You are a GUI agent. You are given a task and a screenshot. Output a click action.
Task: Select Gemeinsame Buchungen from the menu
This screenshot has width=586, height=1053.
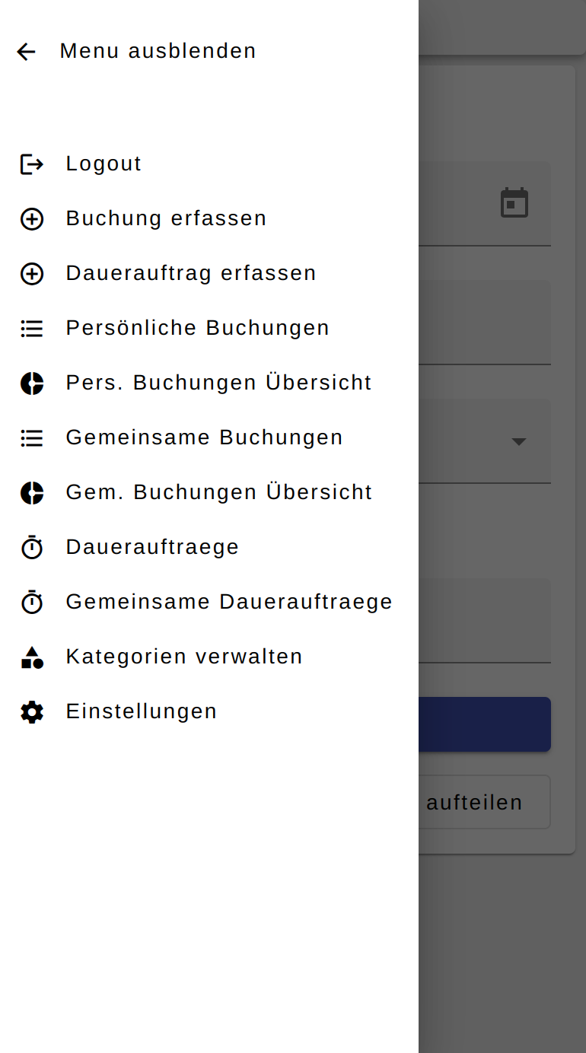(x=204, y=437)
